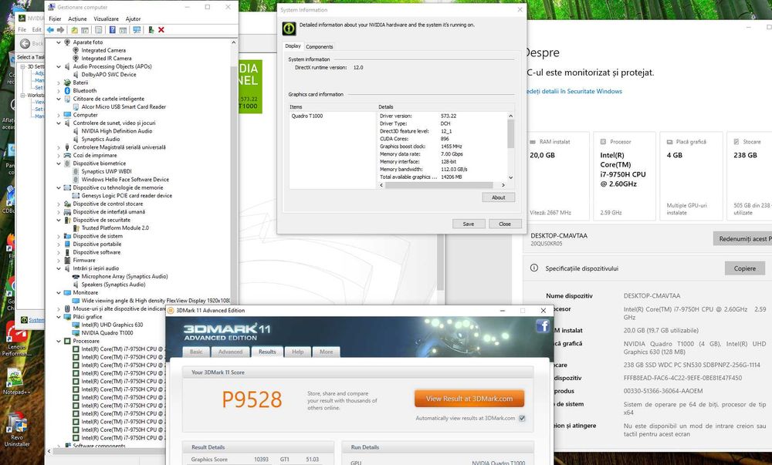Click the blue question mark Help toolbar icon
This screenshot has height=465, width=772.
coord(112,30)
